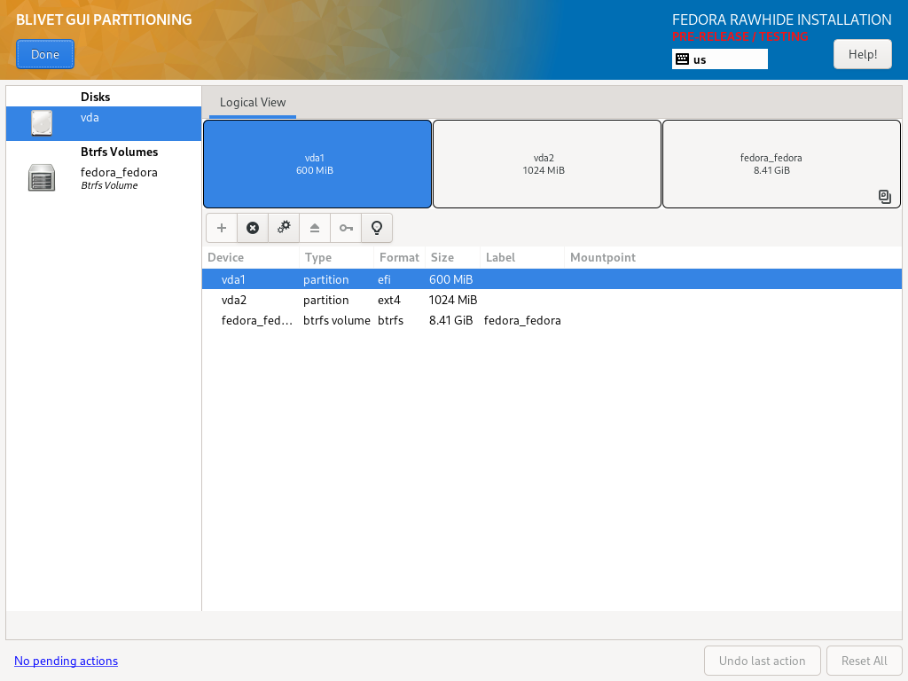
Task: Open the No pending actions link
Action: click(x=66, y=661)
